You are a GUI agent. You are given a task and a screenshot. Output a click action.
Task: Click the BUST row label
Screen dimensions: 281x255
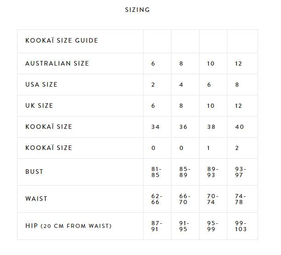click(x=34, y=172)
